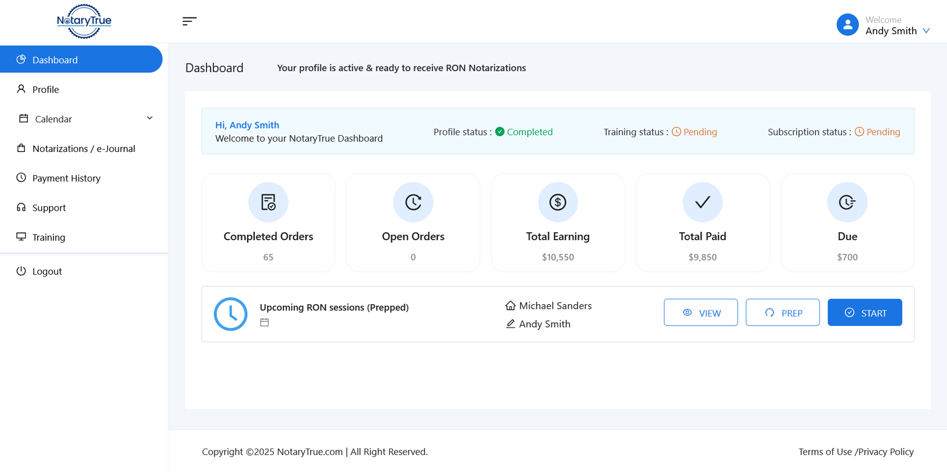Screen dimensions: 947x472
Task: Click the PREP button
Action: point(782,313)
